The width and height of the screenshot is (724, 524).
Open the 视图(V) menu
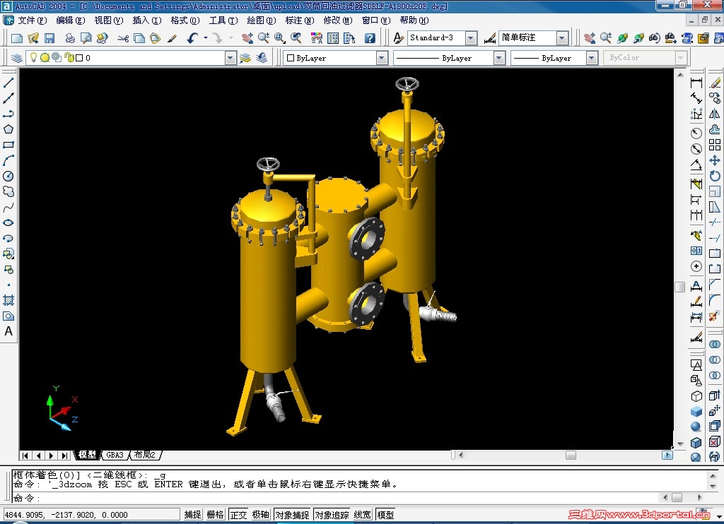[x=108, y=20]
